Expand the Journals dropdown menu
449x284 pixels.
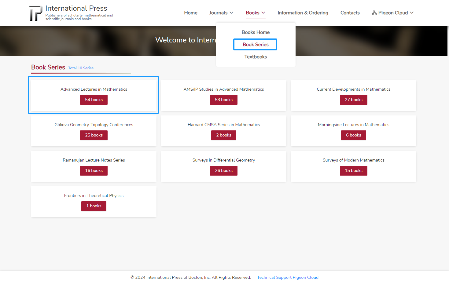pyautogui.click(x=221, y=13)
